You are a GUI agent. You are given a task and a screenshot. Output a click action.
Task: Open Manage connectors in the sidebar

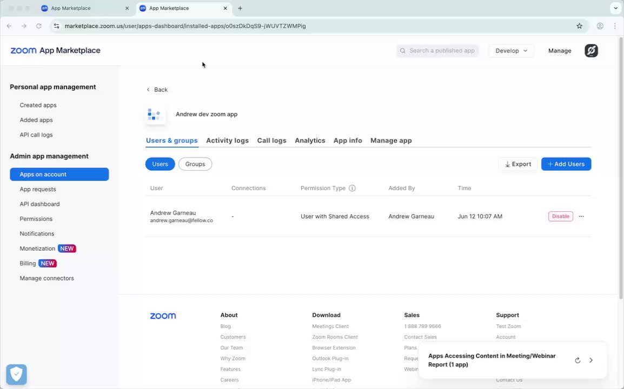point(47,278)
